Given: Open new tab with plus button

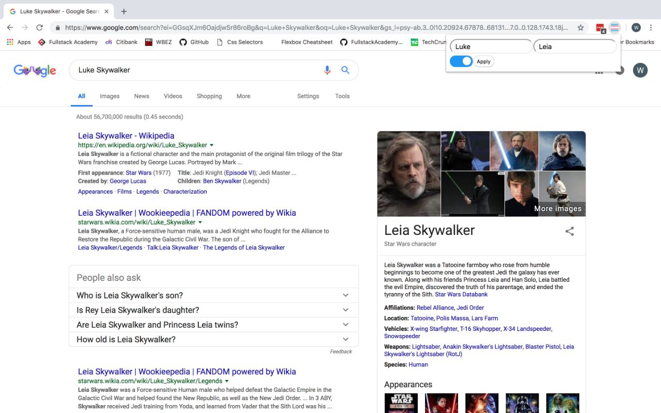Looking at the screenshot, I should click(x=124, y=11).
